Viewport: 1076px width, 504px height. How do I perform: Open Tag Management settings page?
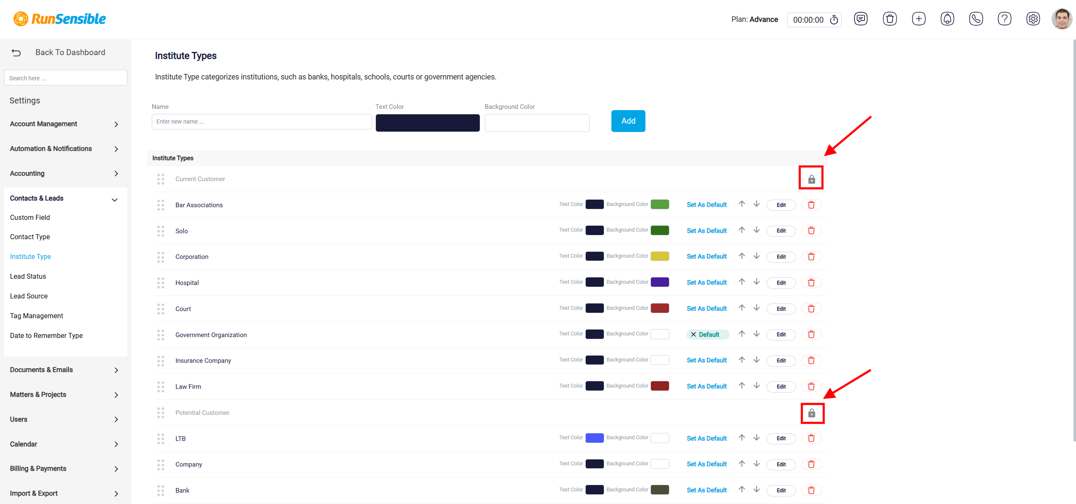pos(37,316)
